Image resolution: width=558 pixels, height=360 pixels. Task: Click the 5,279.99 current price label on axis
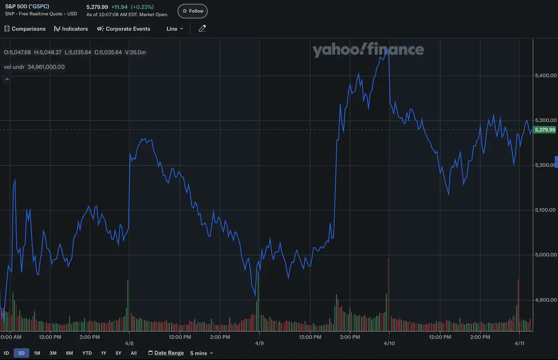(545, 130)
